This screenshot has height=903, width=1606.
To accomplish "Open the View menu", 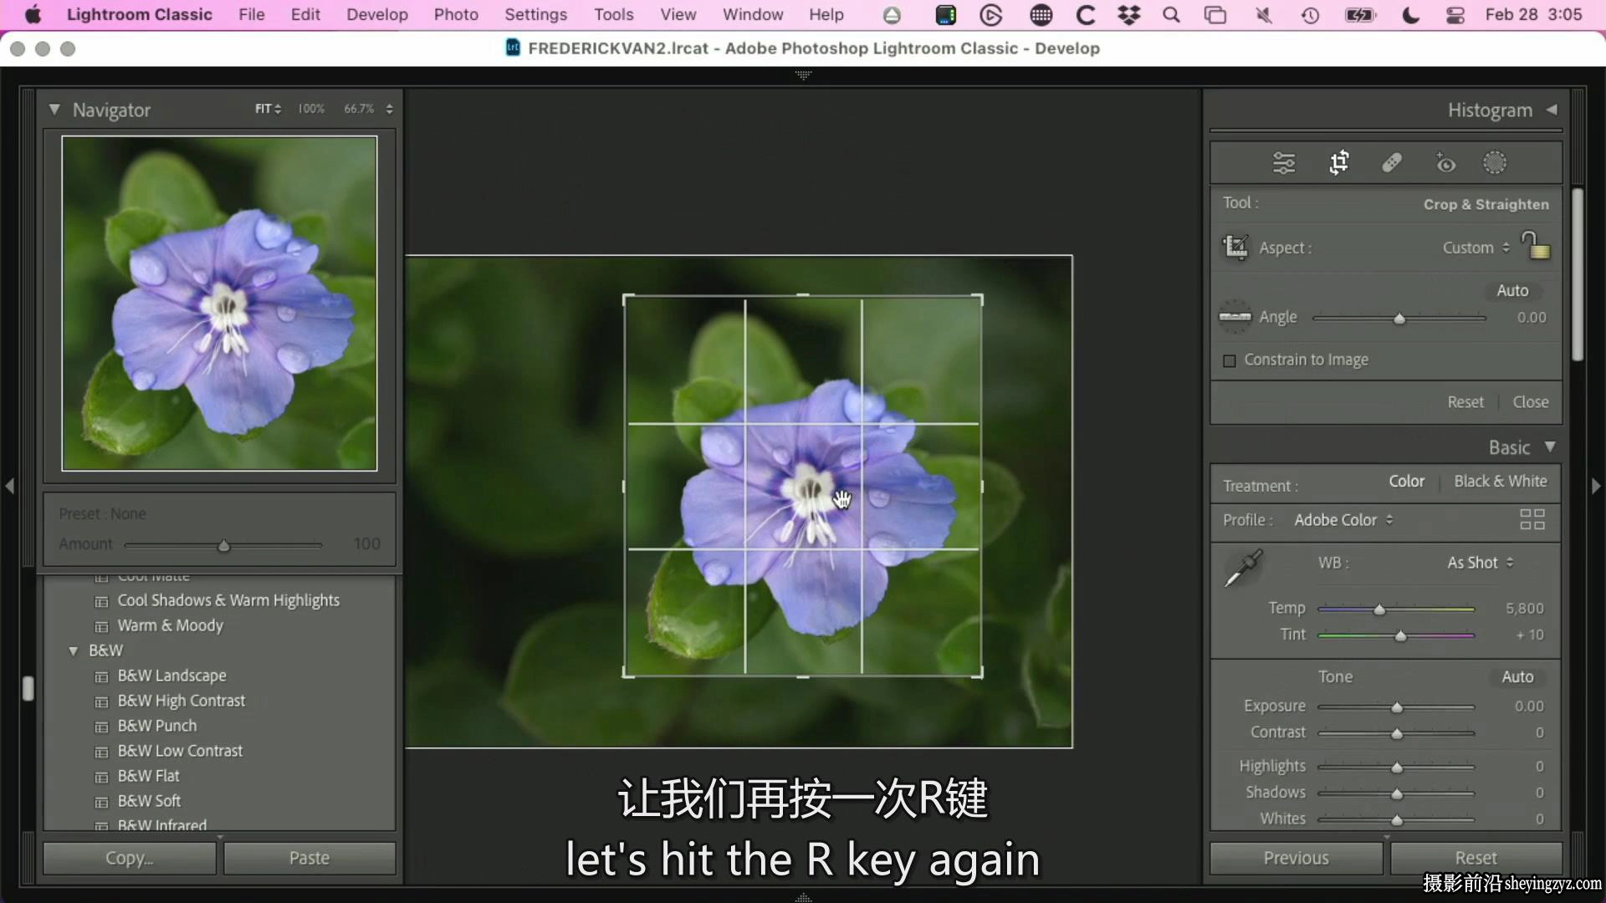I will click(678, 14).
